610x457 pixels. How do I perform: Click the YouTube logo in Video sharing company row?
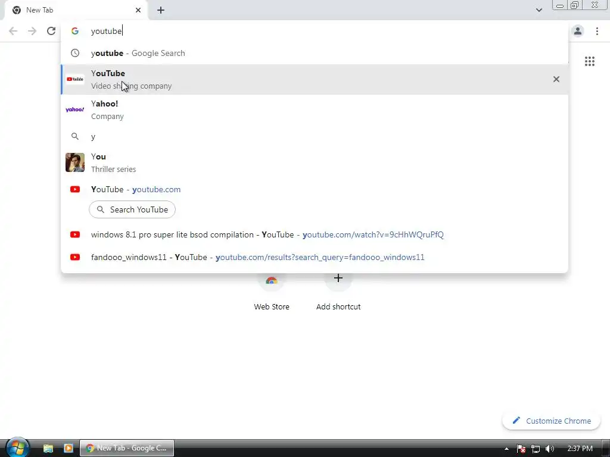[75, 79]
